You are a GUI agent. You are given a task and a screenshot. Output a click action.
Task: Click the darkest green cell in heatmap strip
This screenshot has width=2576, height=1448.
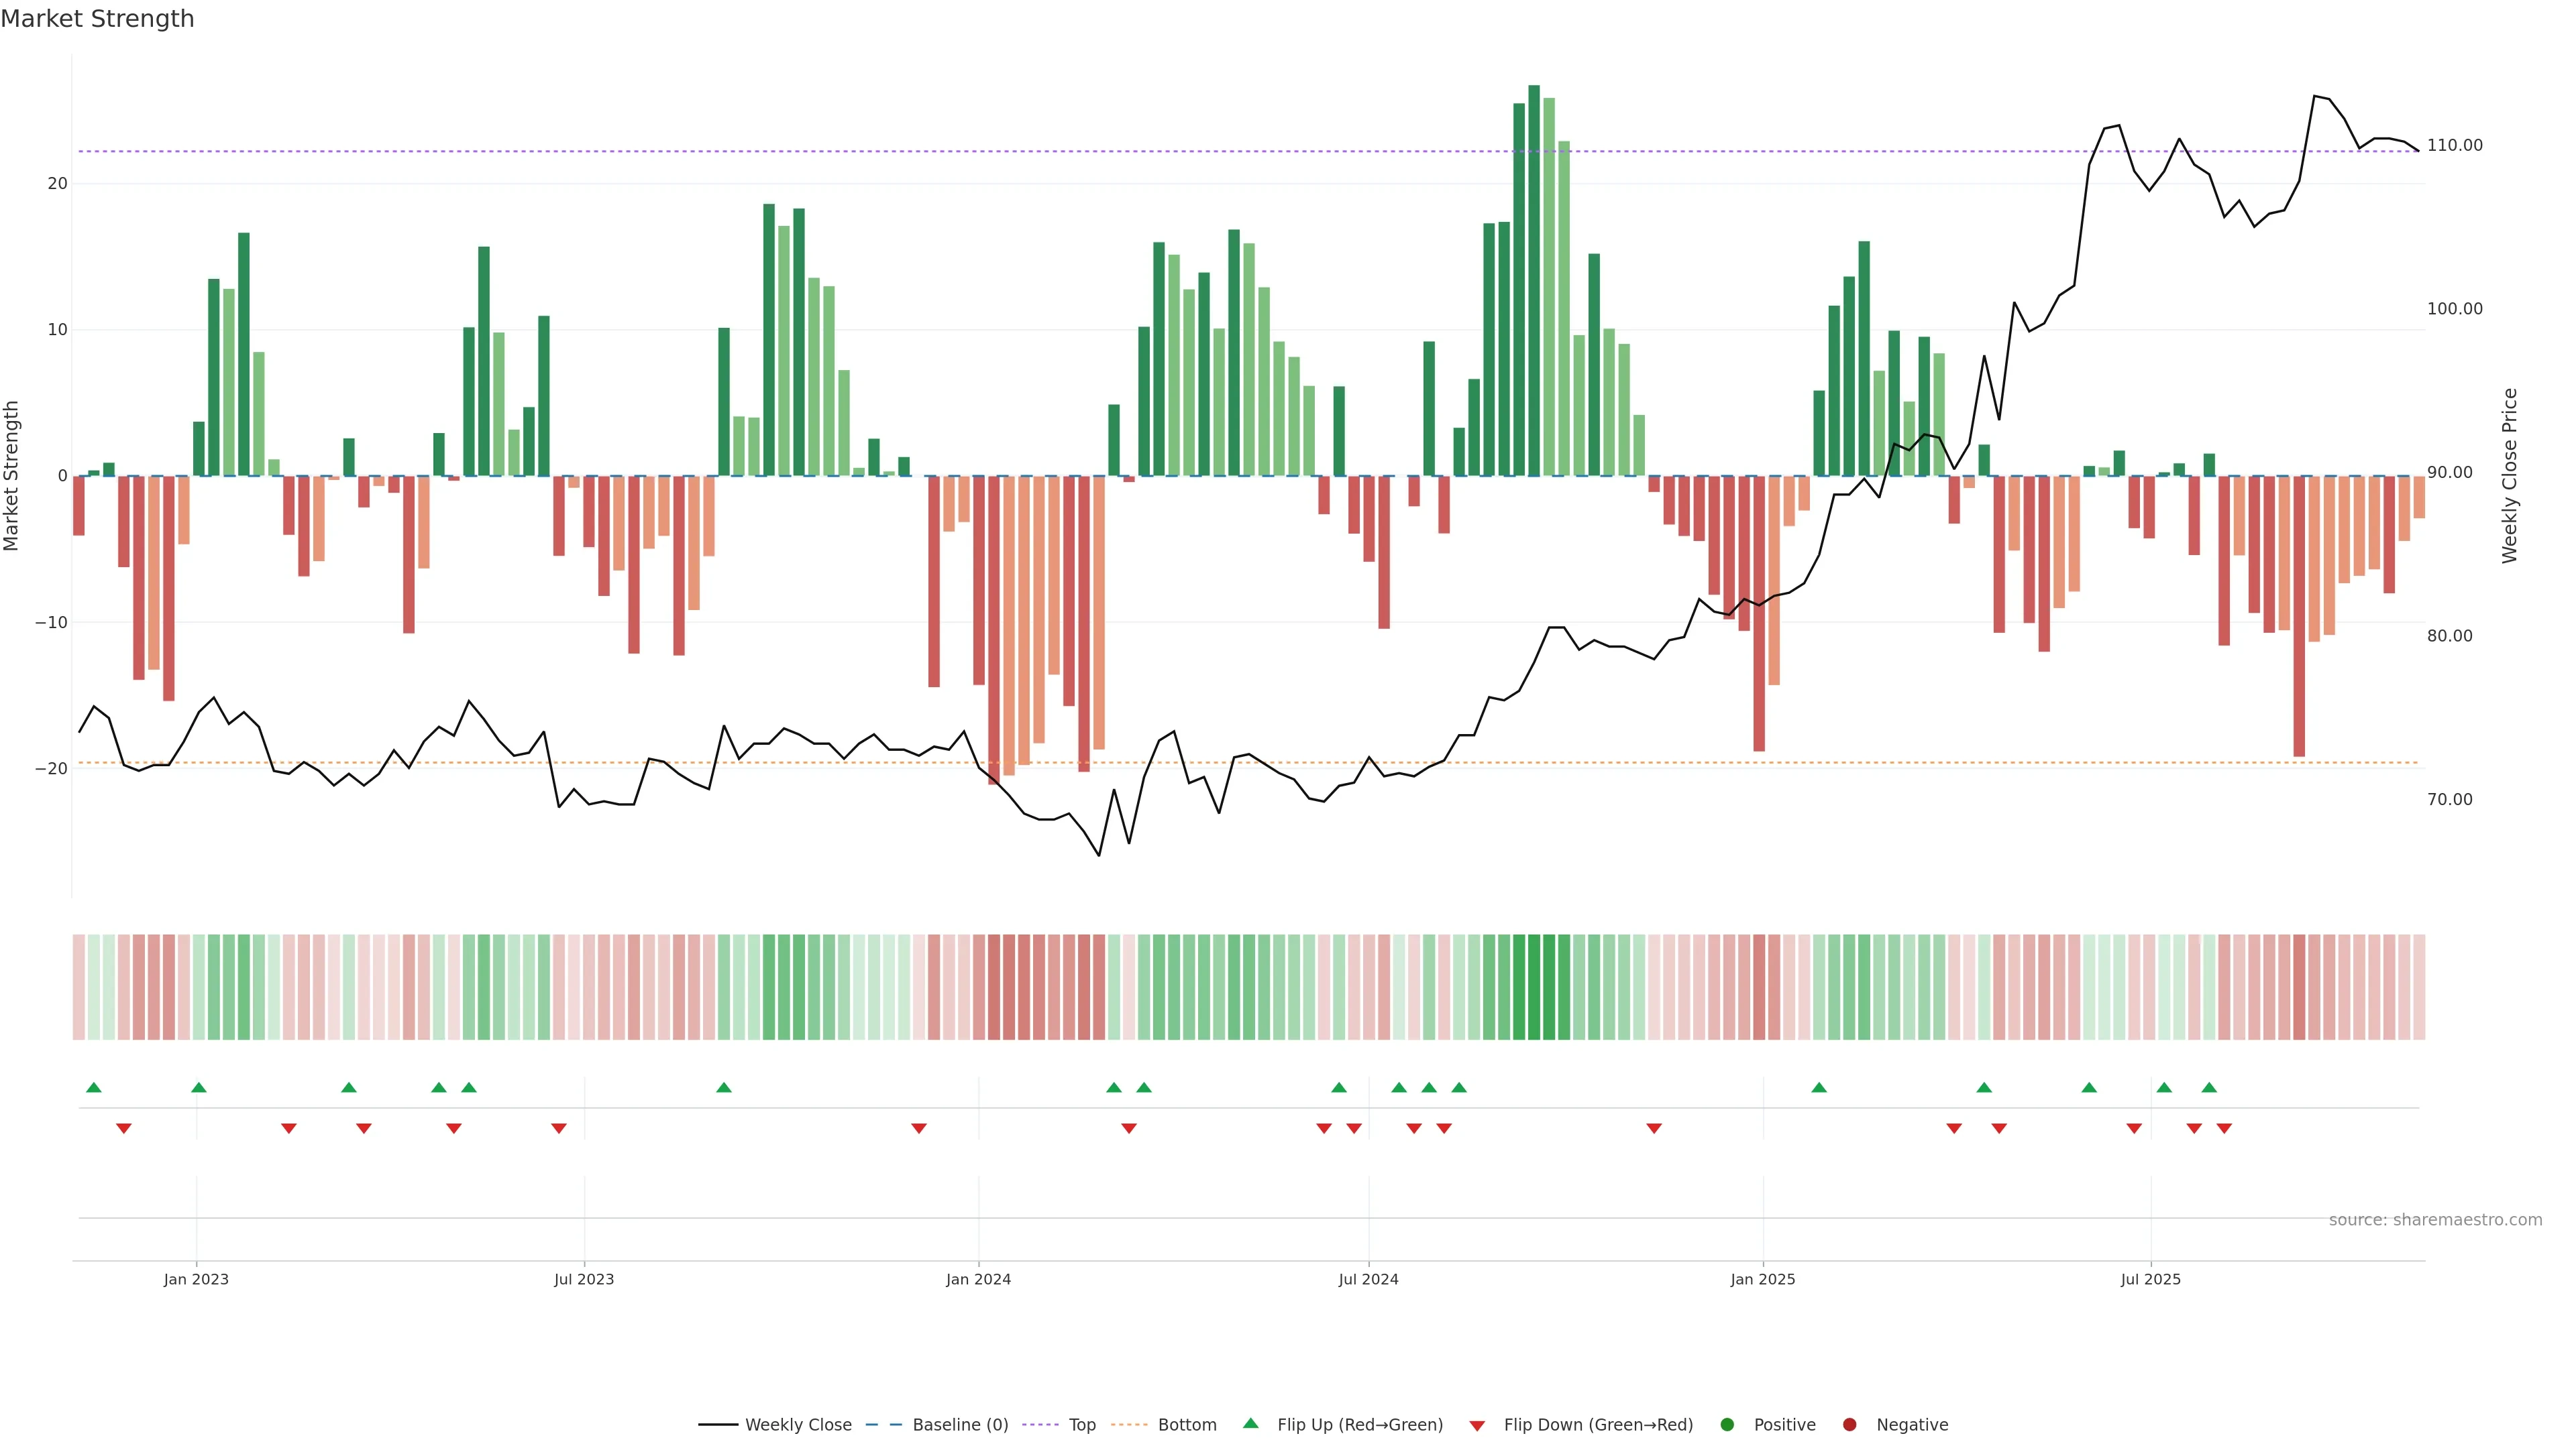click(x=1534, y=986)
